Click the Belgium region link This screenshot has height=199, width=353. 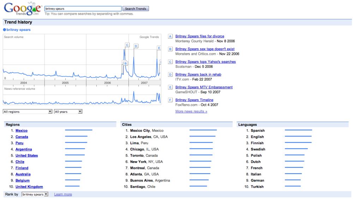23,181
